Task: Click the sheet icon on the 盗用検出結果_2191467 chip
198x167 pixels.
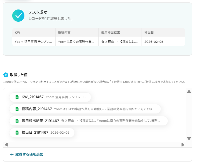Action: click(17, 121)
